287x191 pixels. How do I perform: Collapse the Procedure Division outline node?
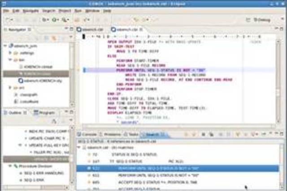(10, 166)
